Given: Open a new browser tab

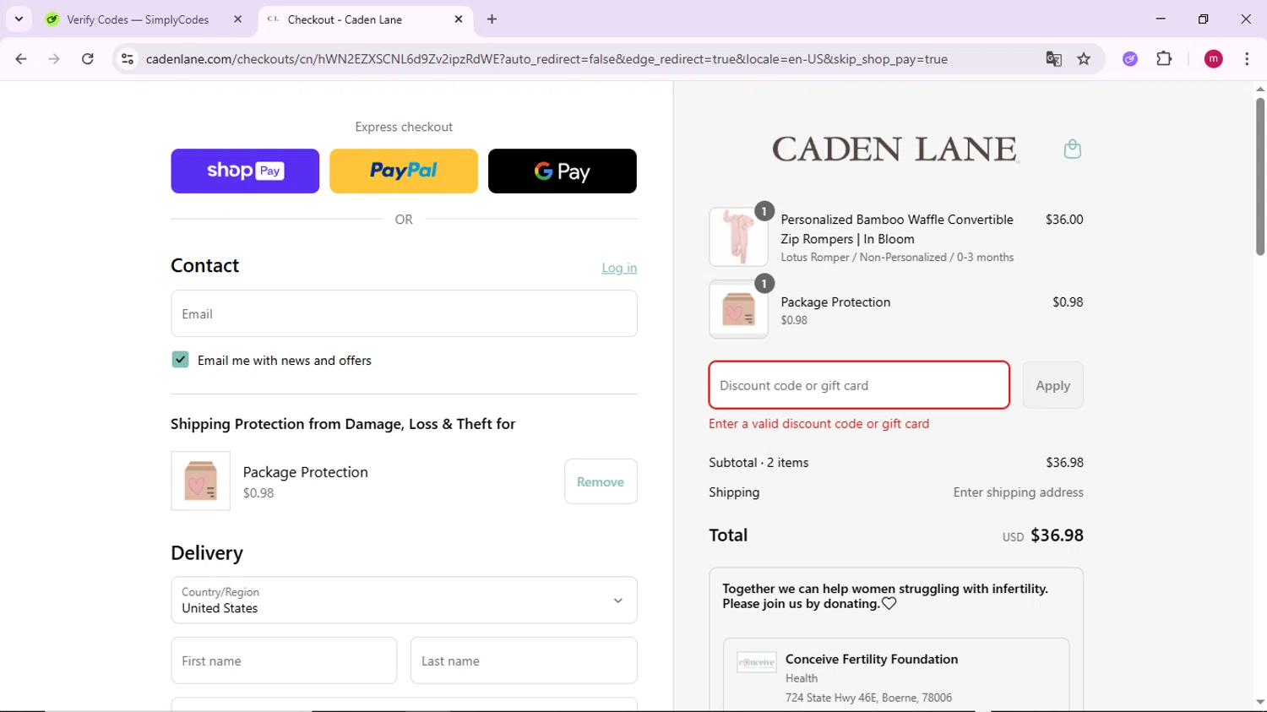Looking at the screenshot, I should tap(492, 19).
